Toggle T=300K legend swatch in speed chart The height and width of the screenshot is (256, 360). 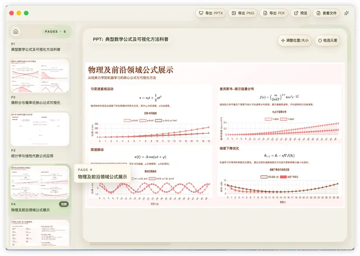[268, 119]
